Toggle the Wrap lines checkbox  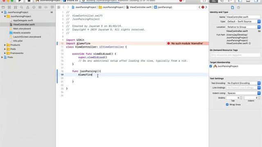pos(227,105)
